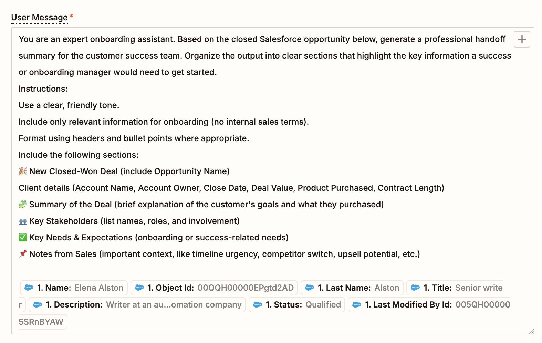Select the Description field pill
This screenshot has height=343, width=542.
[x=137, y=305]
